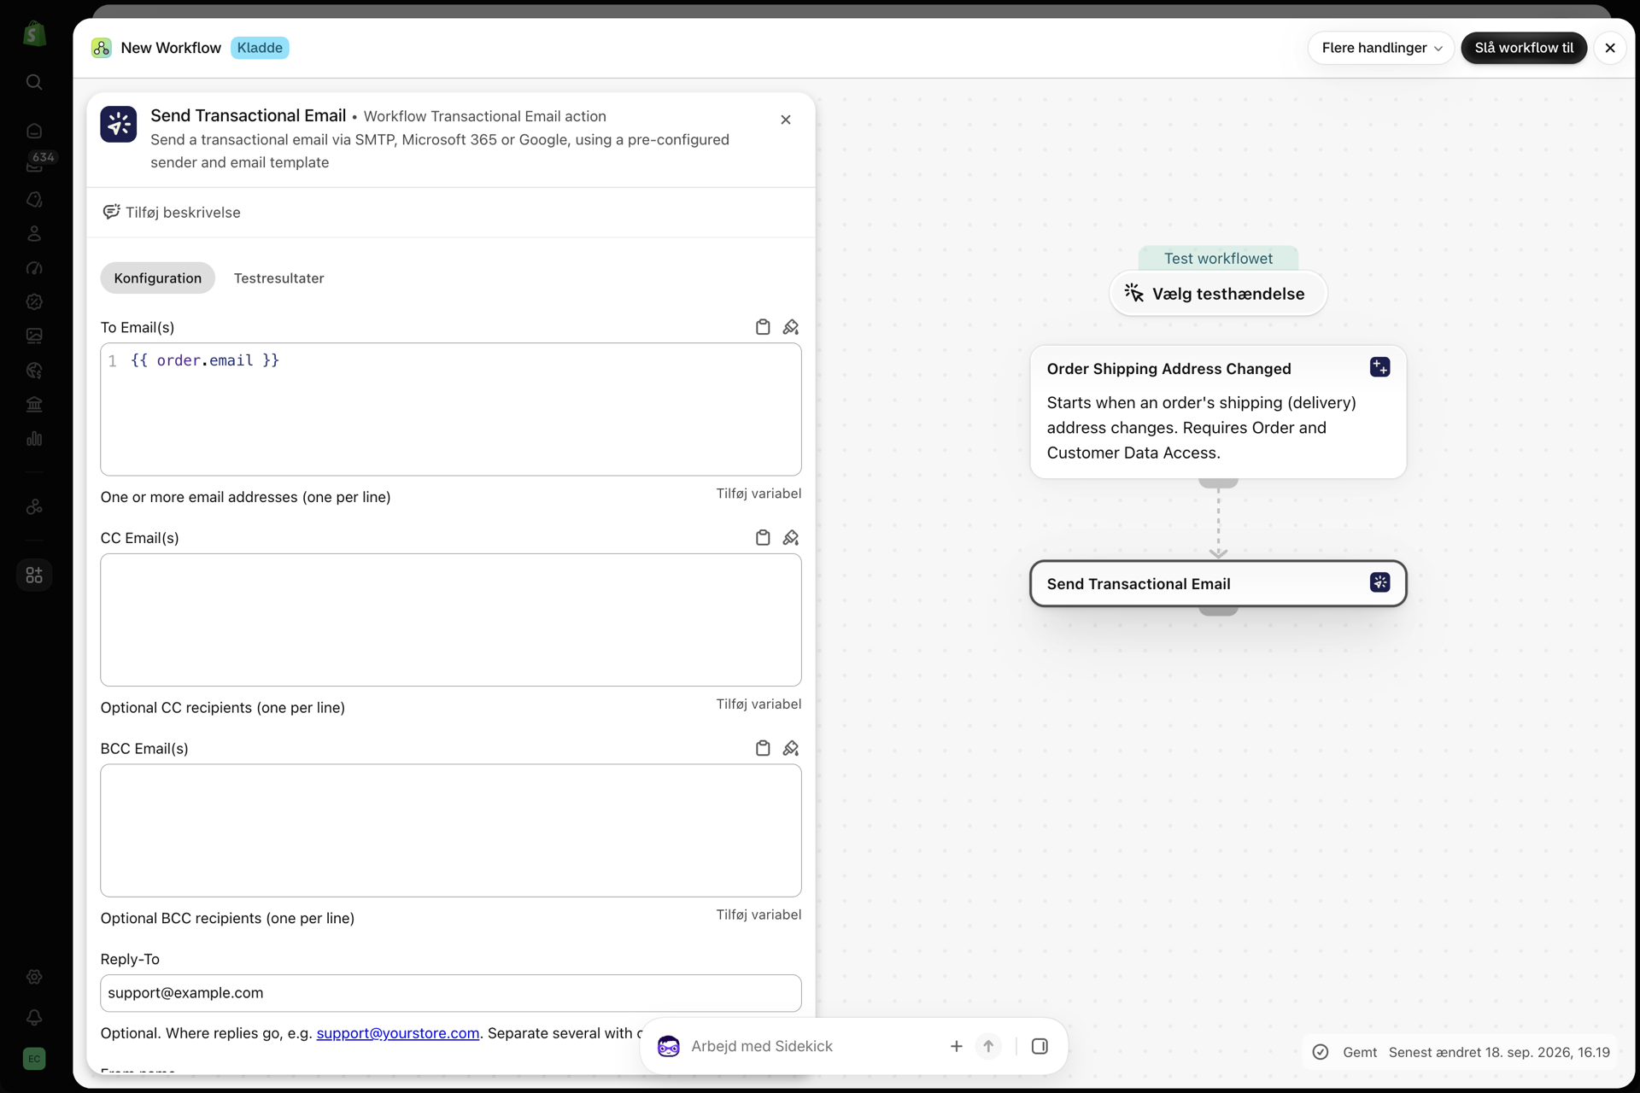The width and height of the screenshot is (1640, 1093).
Task: Select Order Shipping Address Changed trigger card
Action: click(1218, 412)
